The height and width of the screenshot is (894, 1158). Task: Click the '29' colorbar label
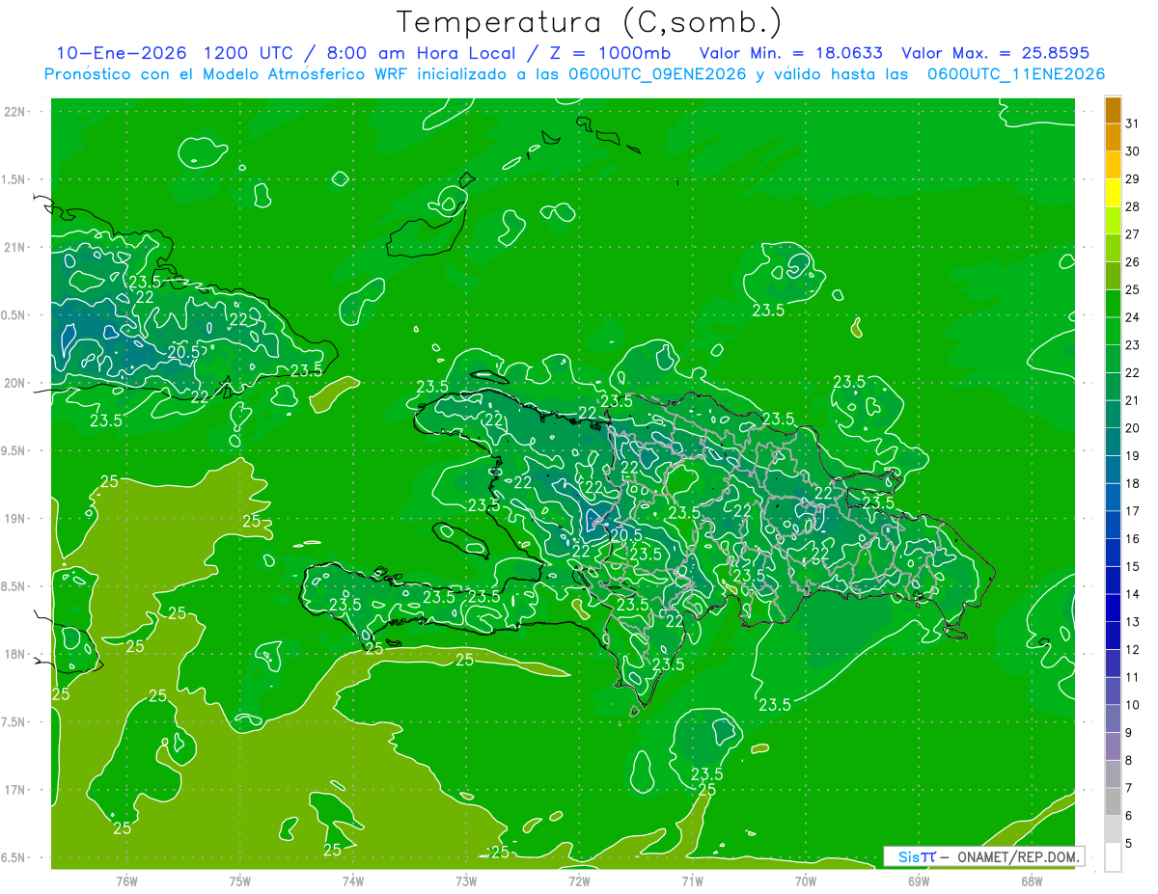1133,178
